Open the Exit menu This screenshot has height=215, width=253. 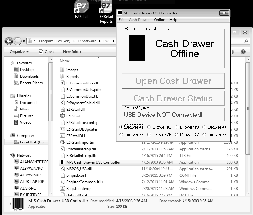122,20
